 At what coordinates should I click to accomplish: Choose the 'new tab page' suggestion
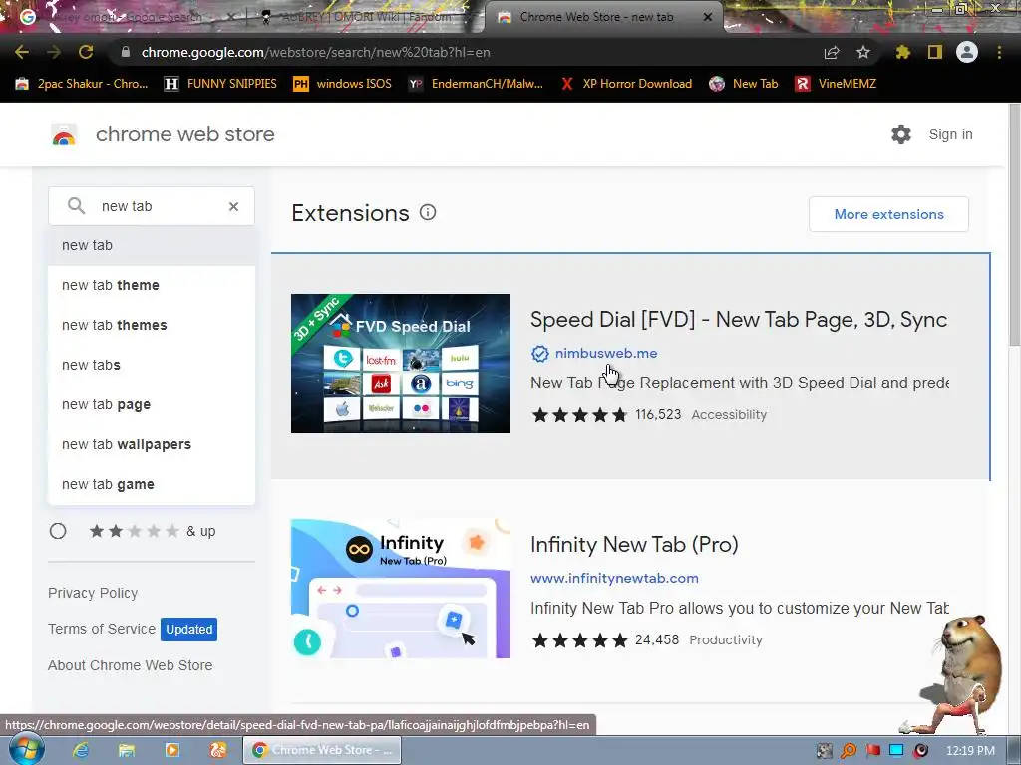point(152,404)
